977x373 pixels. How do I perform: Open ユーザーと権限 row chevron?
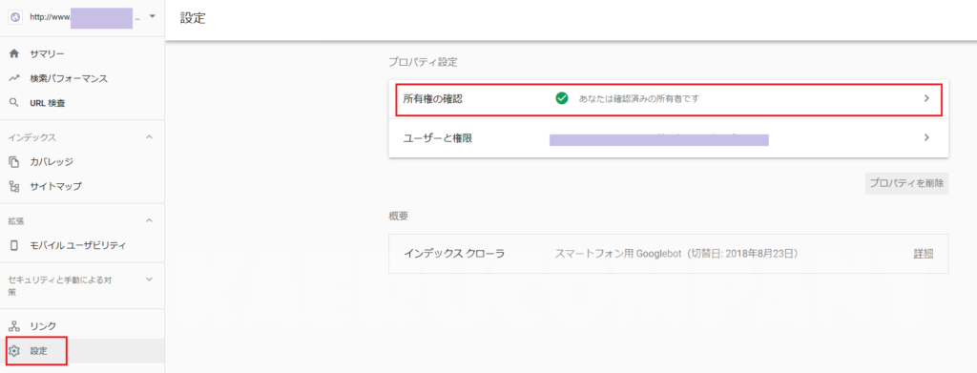pyautogui.click(x=926, y=137)
